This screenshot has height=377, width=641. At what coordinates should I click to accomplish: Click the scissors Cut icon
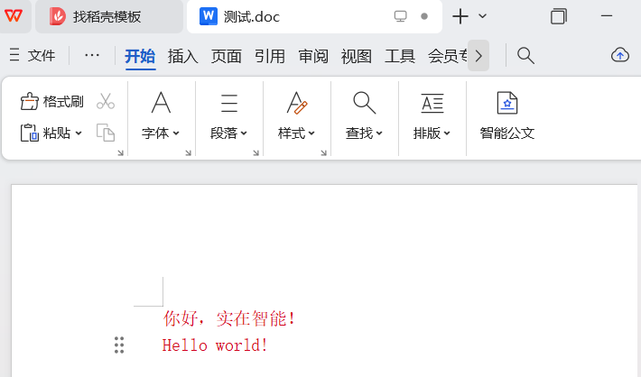(x=106, y=101)
